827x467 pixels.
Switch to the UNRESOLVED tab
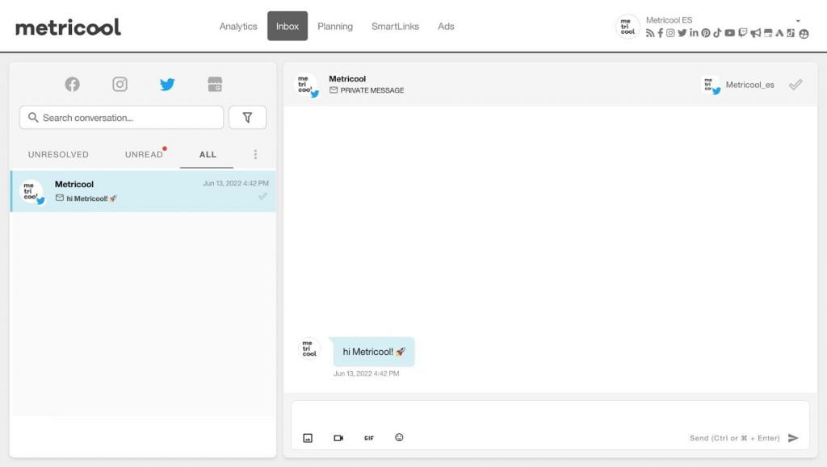click(58, 154)
